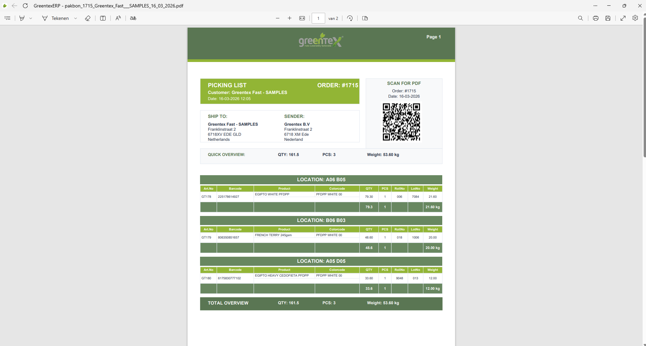Enter full screen mode
Image resolution: width=646 pixels, height=346 pixels.
click(623, 18)
